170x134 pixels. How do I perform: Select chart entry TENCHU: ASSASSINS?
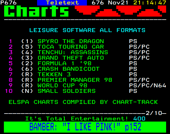pos(73,52)
